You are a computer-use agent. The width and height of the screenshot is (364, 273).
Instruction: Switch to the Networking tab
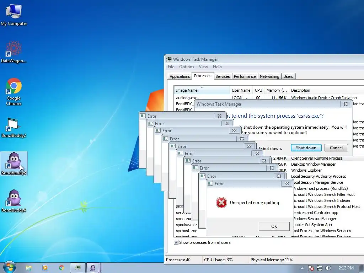coord(269,76)
